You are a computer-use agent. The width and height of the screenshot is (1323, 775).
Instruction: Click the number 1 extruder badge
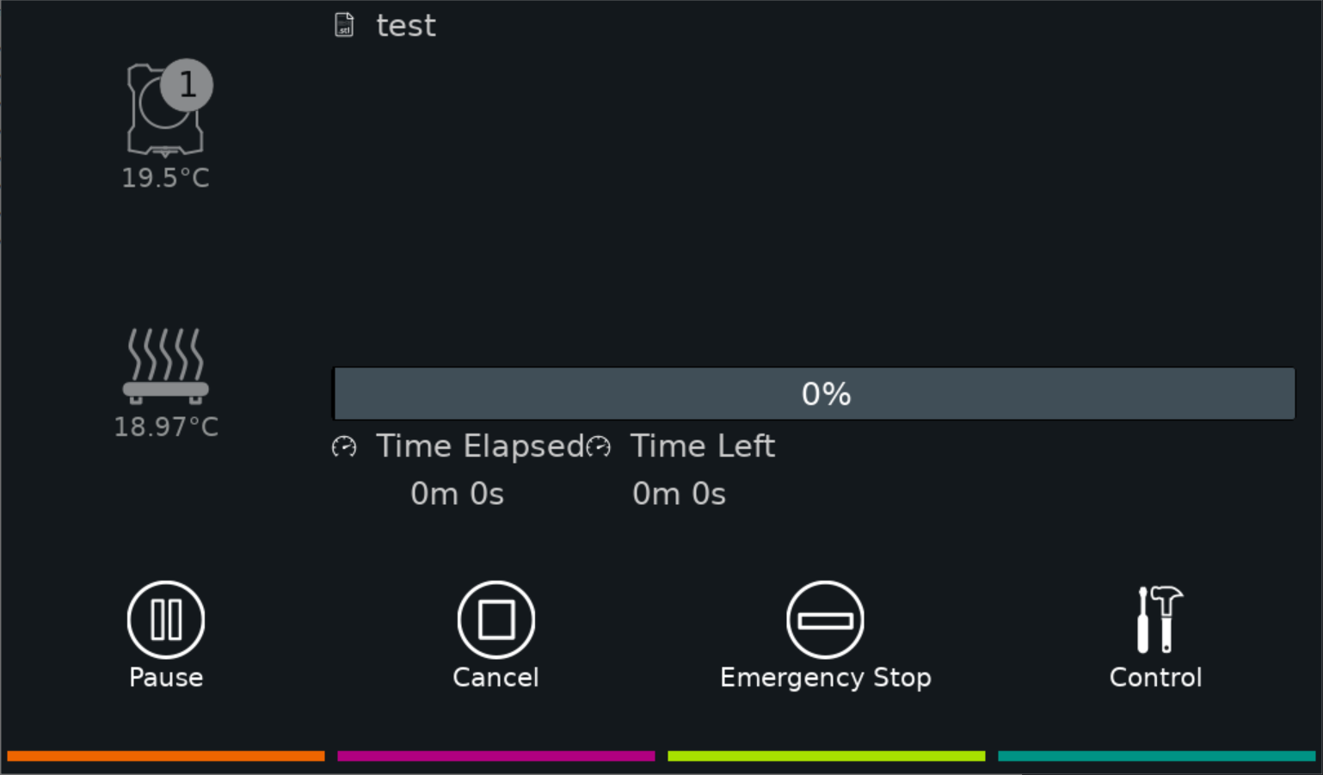[x=187, y=85]
